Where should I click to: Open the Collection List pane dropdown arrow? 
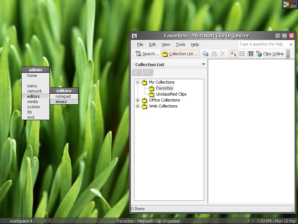[203, 64]
